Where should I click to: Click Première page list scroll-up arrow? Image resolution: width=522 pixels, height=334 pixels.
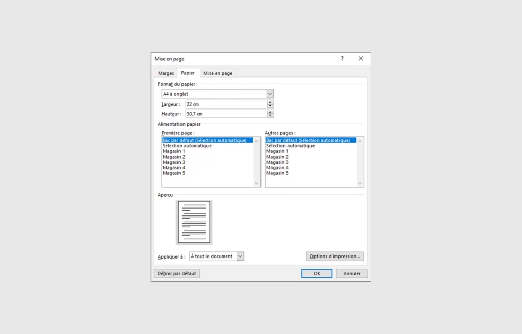click(x=257, y=141)
